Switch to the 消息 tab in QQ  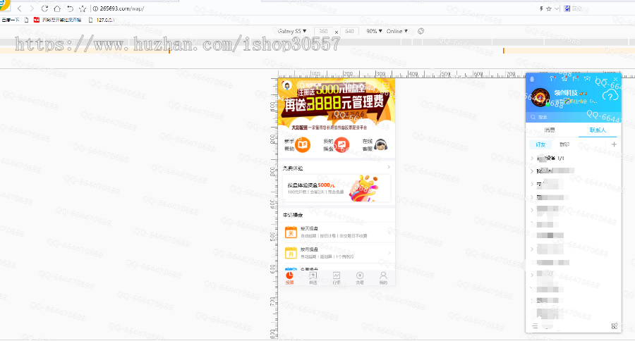point(549,130)
